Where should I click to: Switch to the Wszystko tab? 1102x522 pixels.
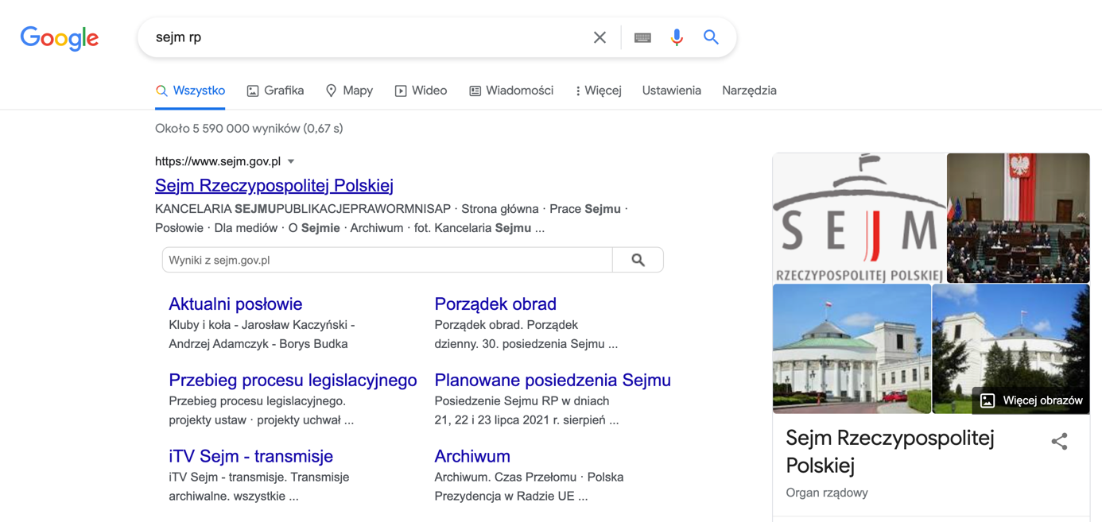point(190,91)
